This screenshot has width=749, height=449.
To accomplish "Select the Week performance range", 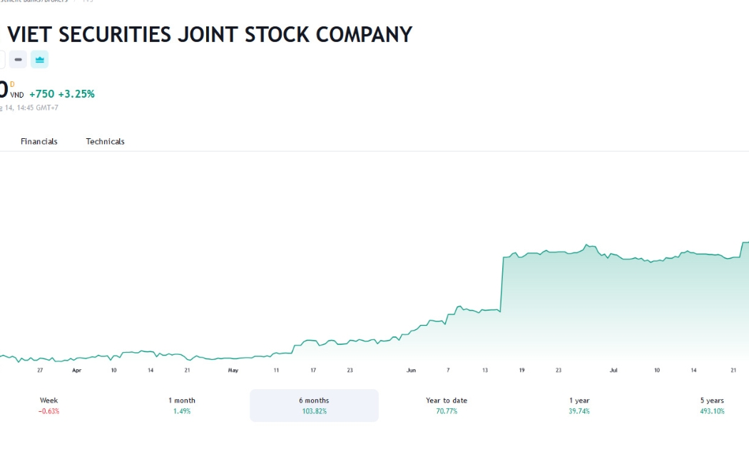I will (49, 406).
